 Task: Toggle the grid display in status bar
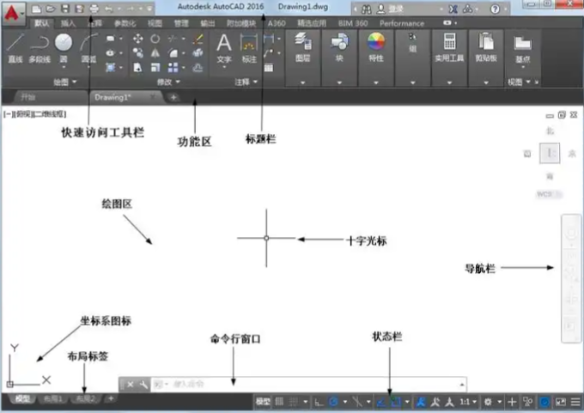[x=279, y=402]
